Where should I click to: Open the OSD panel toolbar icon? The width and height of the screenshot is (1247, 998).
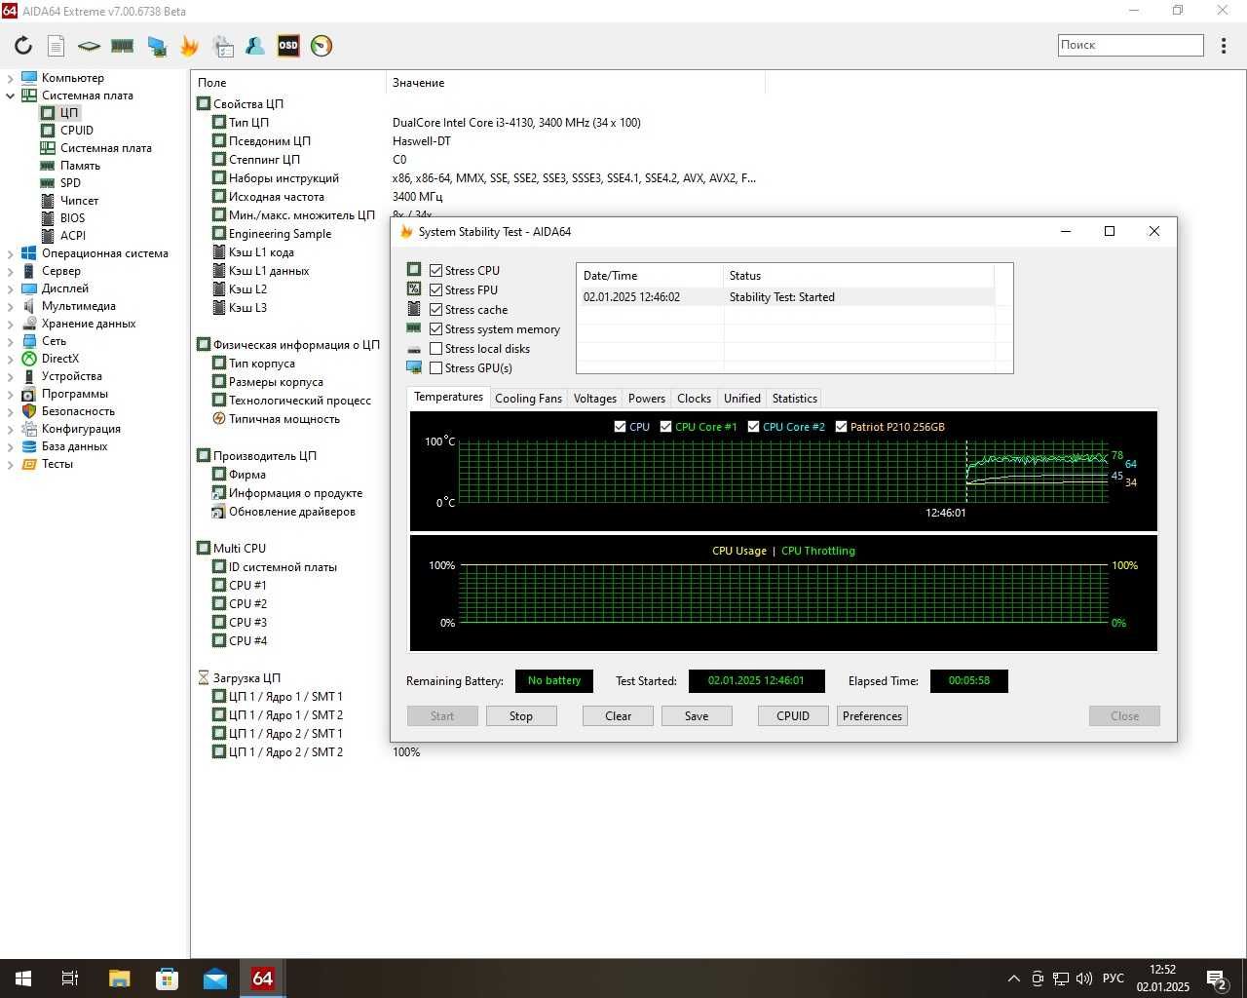(288, 45)
